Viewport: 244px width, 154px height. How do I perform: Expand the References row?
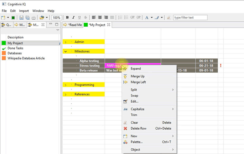(x=65, y=94)
